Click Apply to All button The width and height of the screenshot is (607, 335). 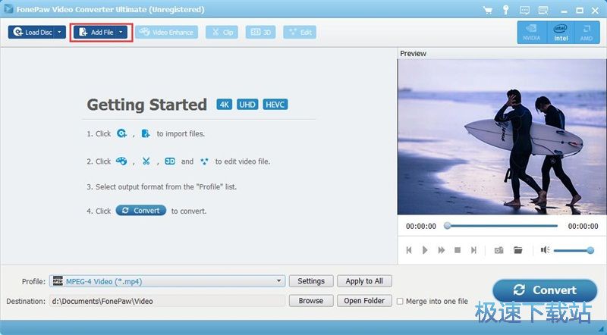[364, 281]
